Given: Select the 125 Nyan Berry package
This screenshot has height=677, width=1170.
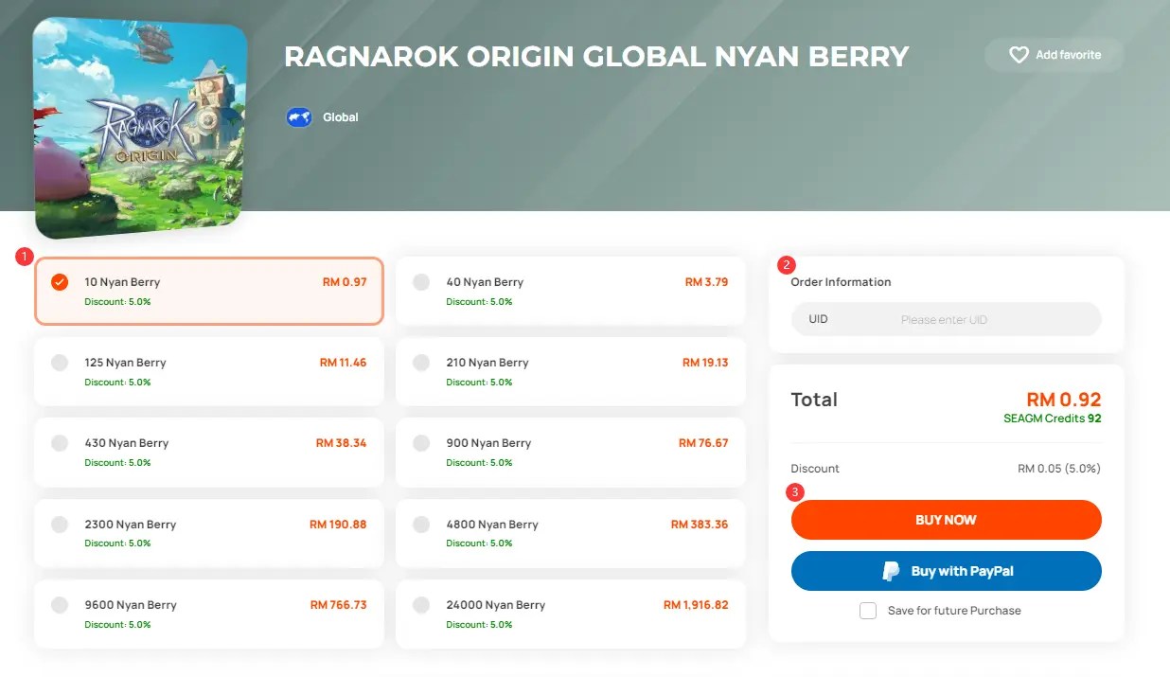Looking at the screenshot, I should coord(209,370).
